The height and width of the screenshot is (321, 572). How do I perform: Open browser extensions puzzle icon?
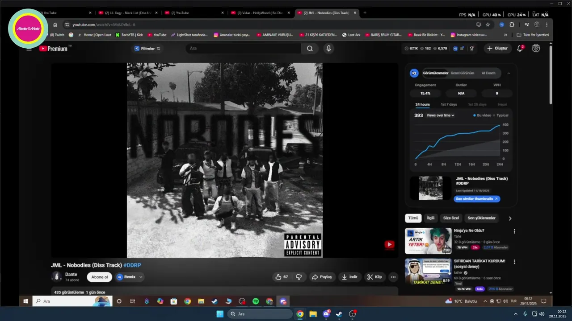click(x=512, y=25)
